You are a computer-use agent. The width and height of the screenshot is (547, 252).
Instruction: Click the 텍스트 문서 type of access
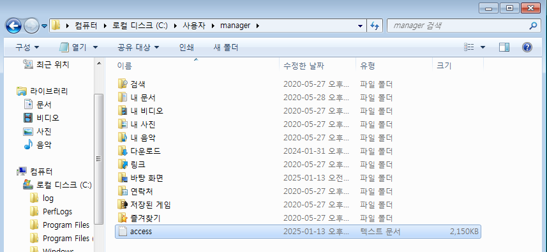pyautogui.click(x=380, y=232)
